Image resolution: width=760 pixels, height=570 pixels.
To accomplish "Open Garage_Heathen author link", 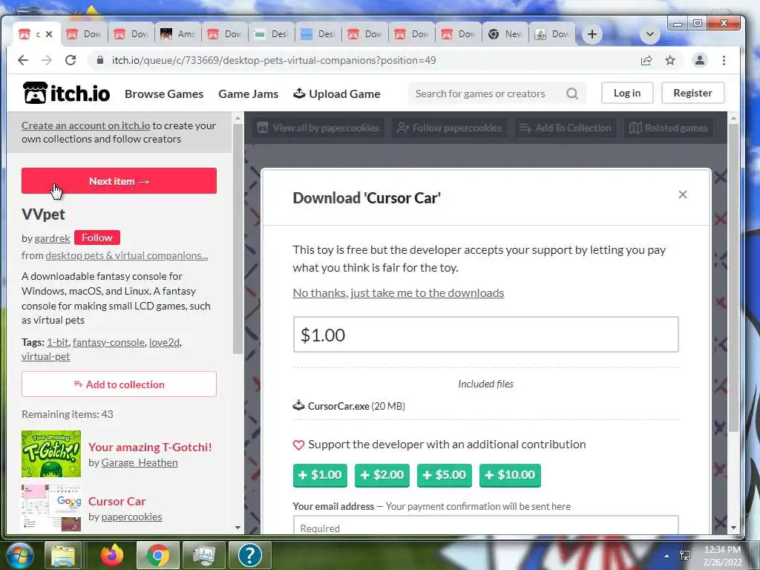I will tap(139, 463).
